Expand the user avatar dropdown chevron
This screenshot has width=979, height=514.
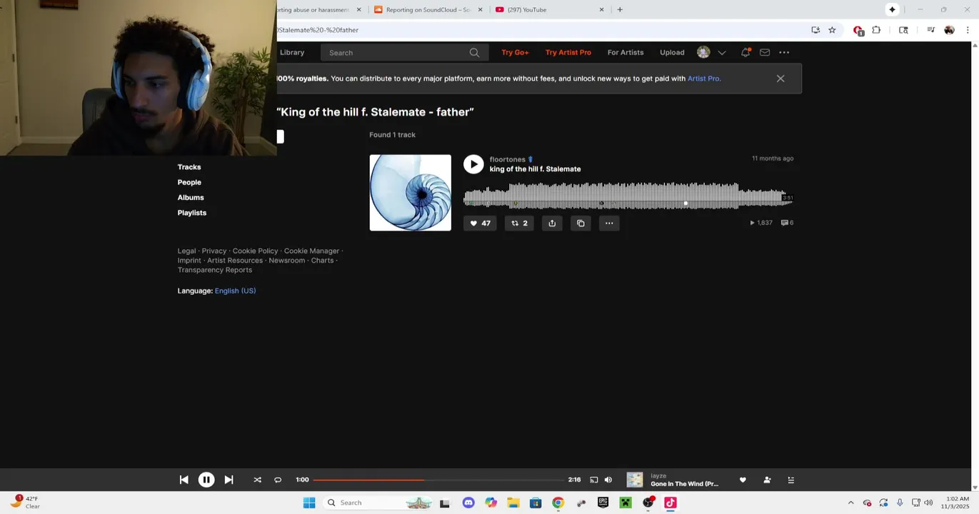(722, 52)
